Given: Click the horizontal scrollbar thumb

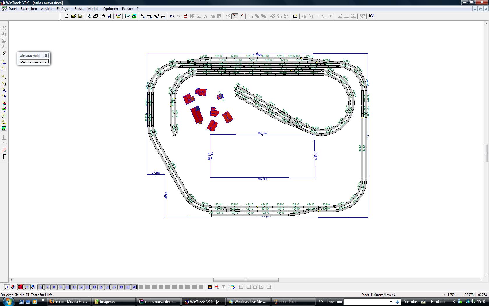Looking at the screenshot, I should pos(246,280).
